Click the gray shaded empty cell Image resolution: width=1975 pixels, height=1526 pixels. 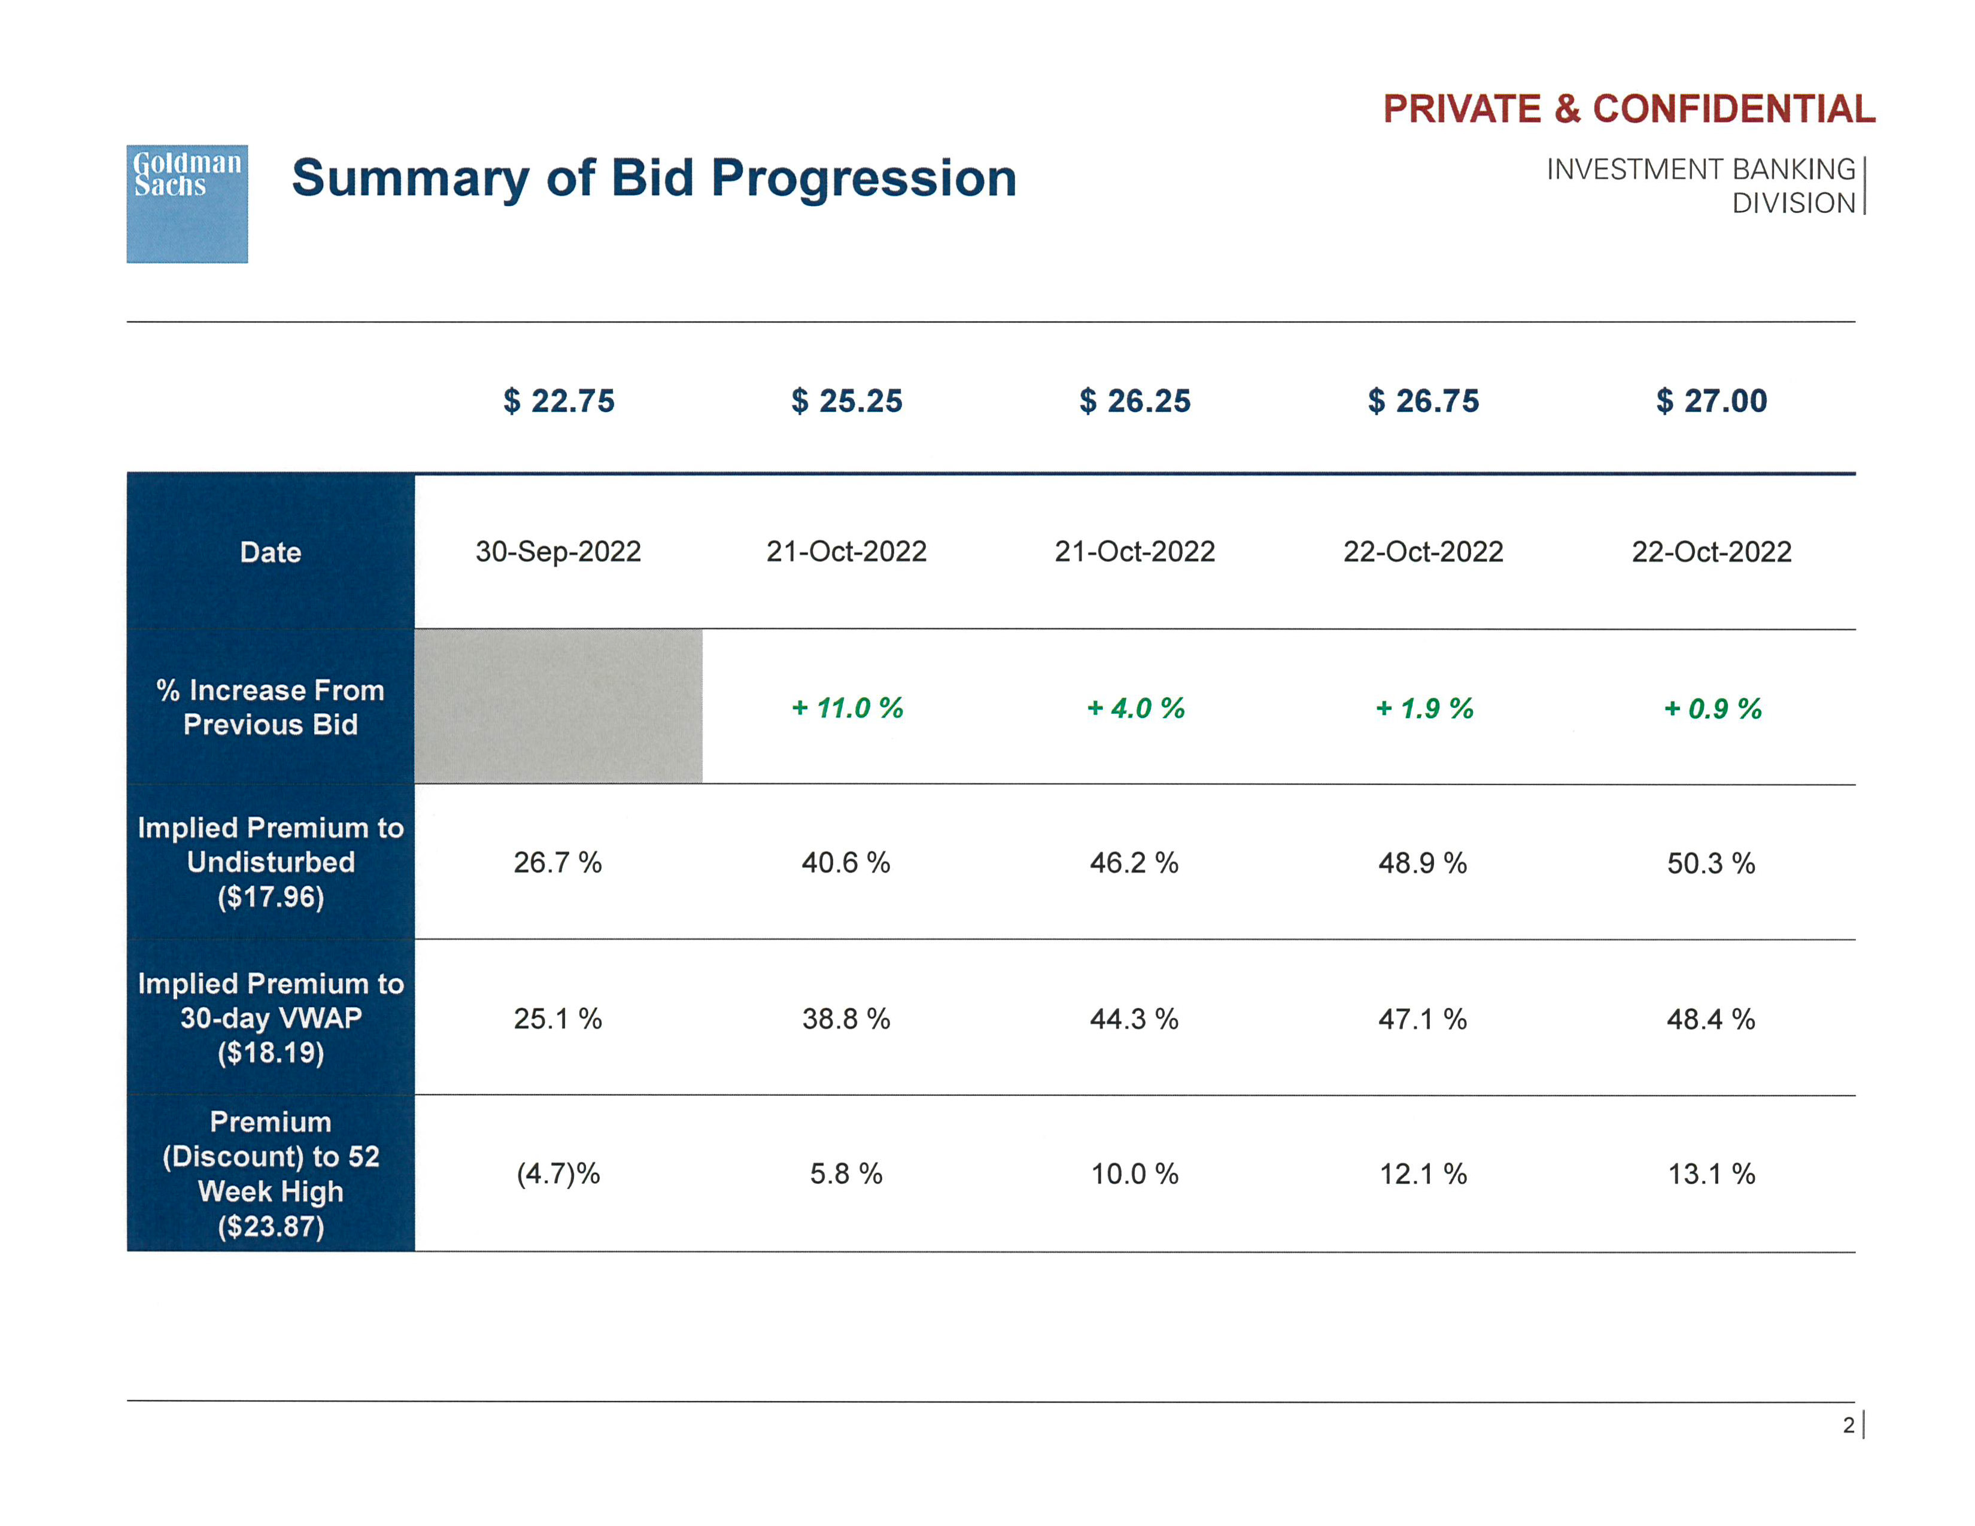558,706
